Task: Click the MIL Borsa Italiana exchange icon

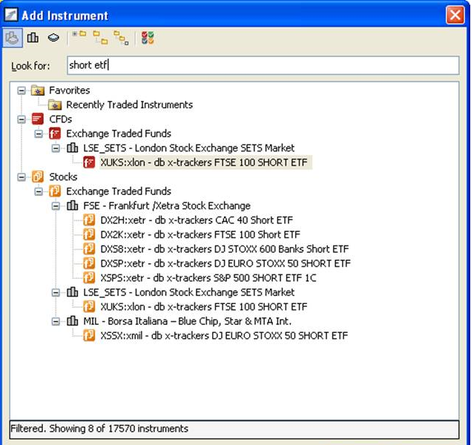Action: (72, 320)
